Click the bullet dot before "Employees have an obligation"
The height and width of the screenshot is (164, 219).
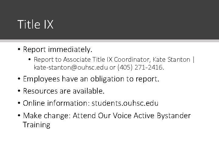pos(19,79)
